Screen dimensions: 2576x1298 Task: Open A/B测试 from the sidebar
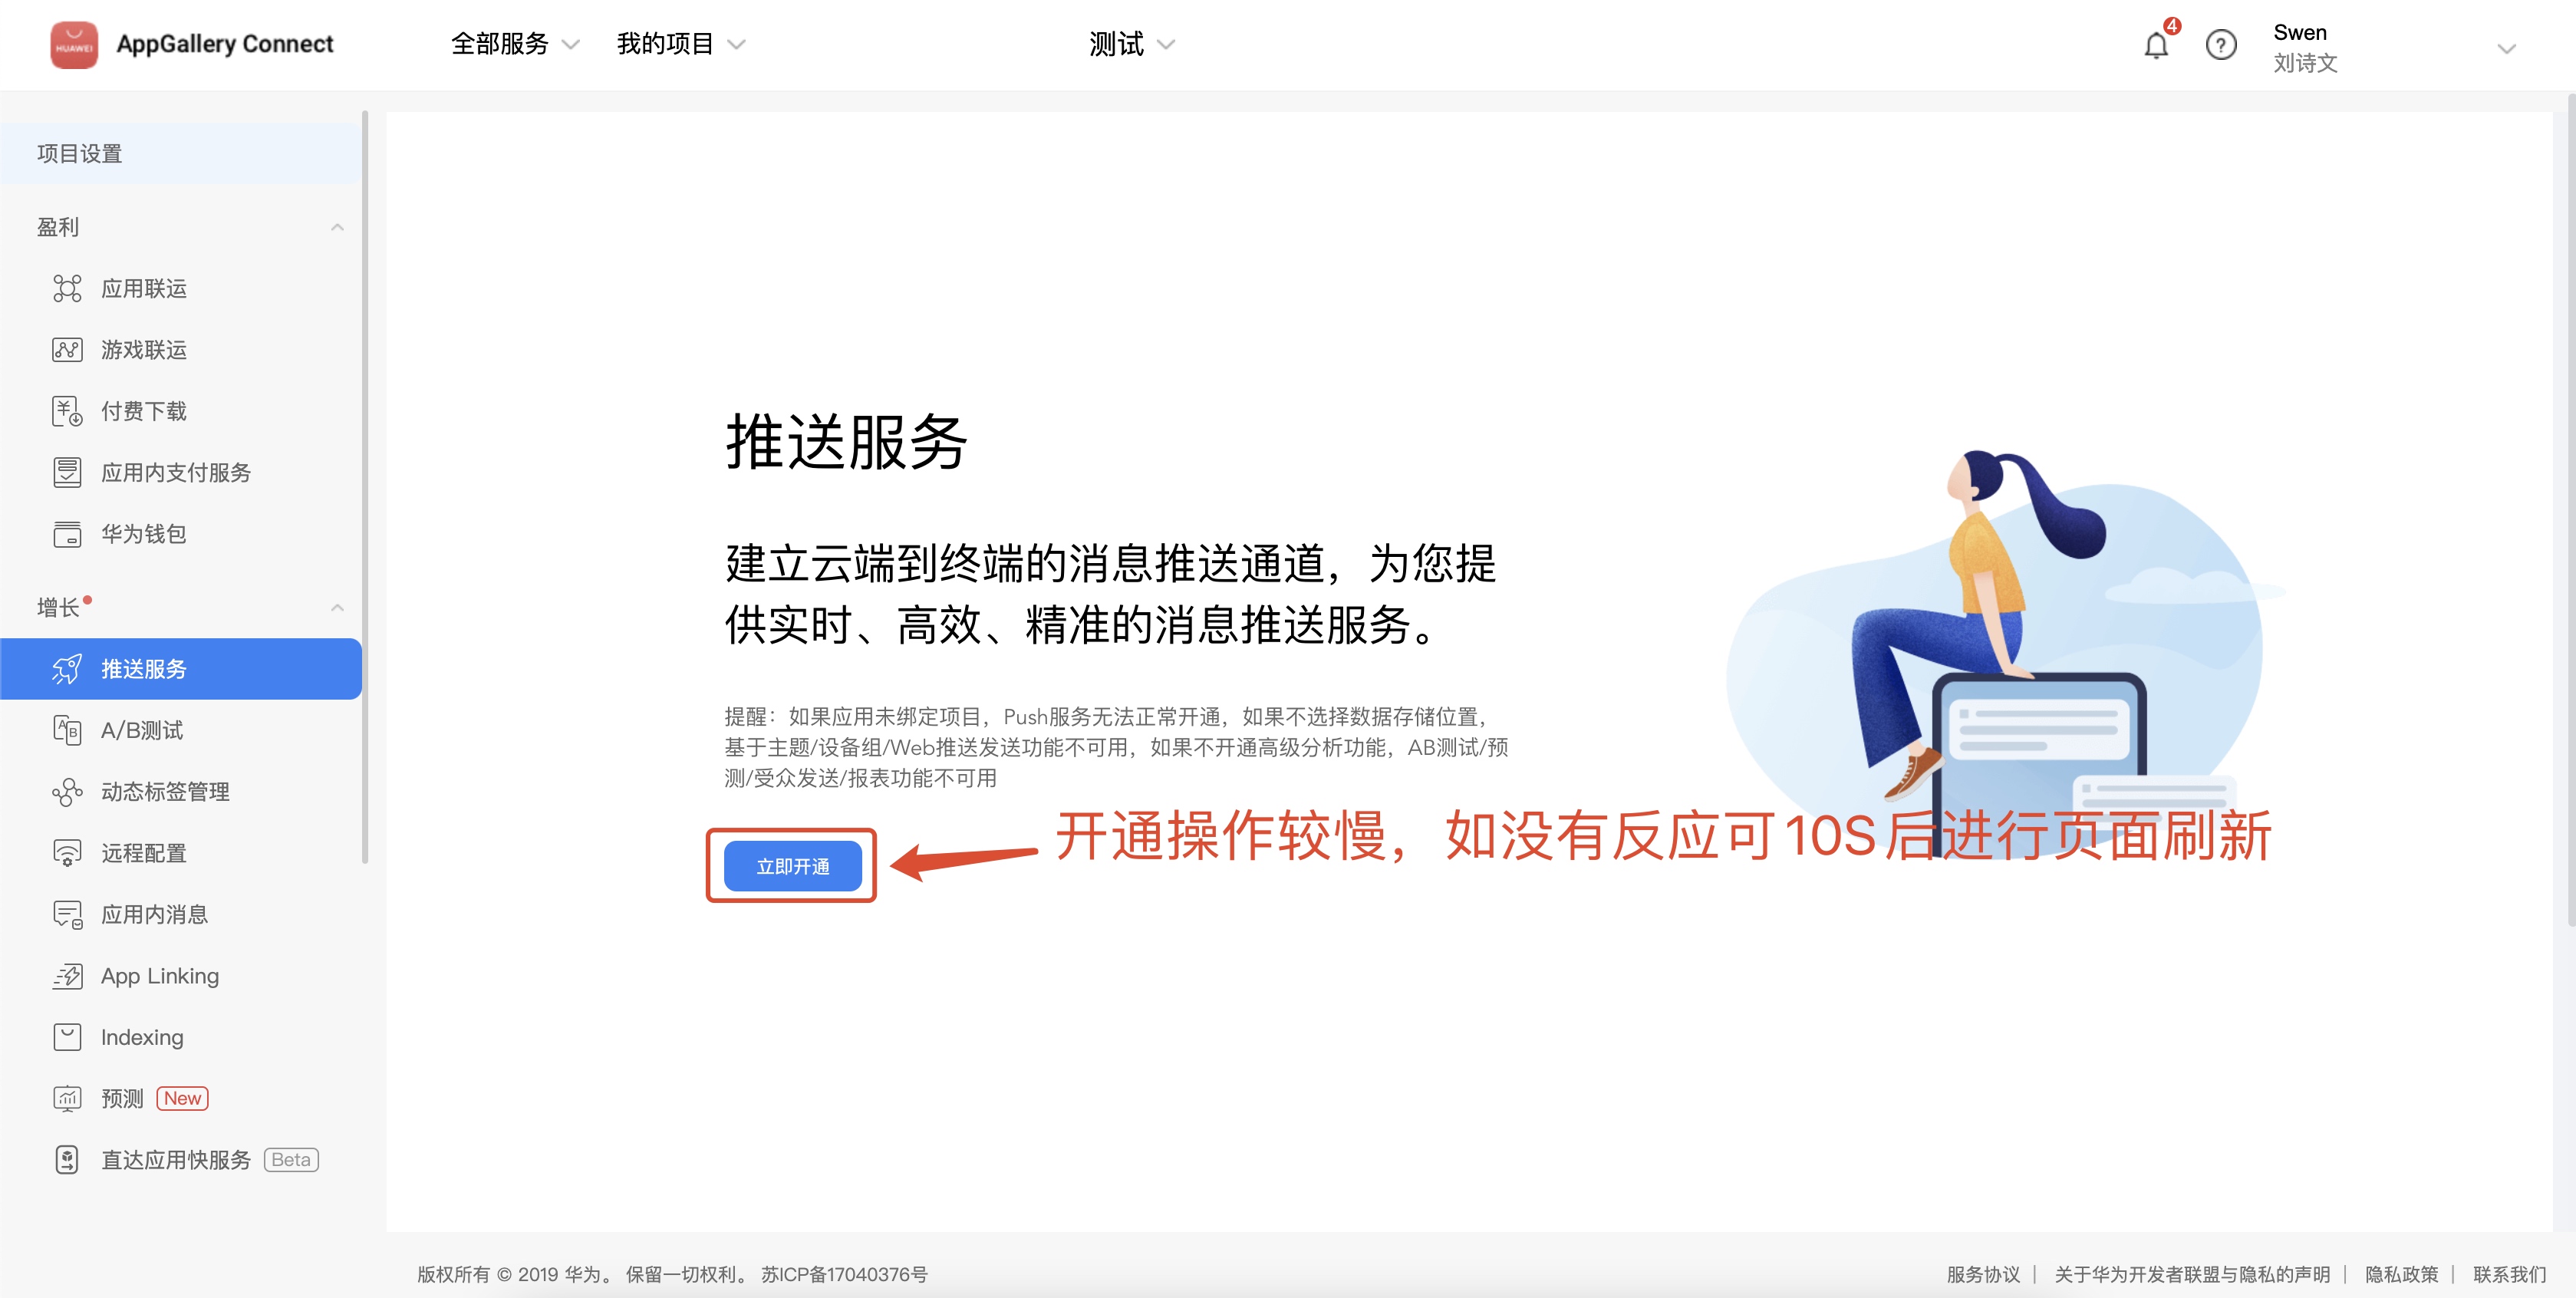click(x=181, y=730)
